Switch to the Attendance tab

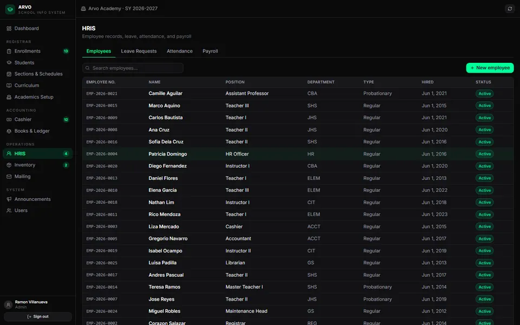click(179, 51)
